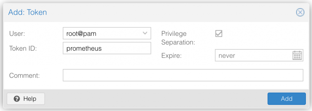Click the Token ID: label
Screen dimensions: 312x111
23,48
